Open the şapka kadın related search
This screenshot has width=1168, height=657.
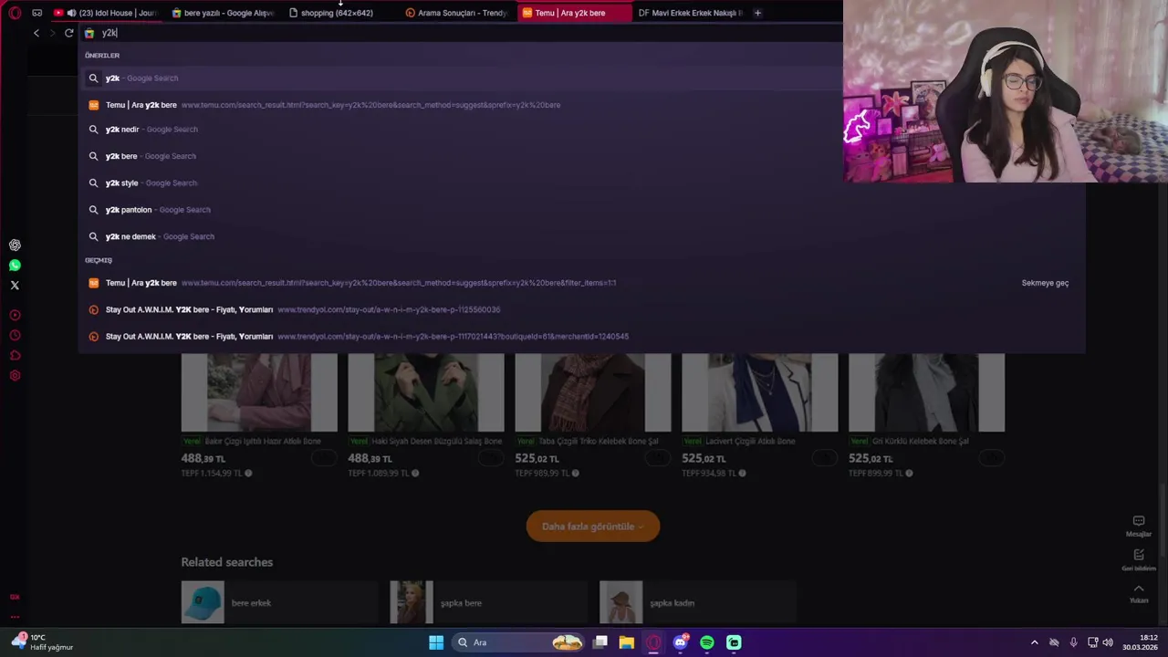tap(698, 602)
